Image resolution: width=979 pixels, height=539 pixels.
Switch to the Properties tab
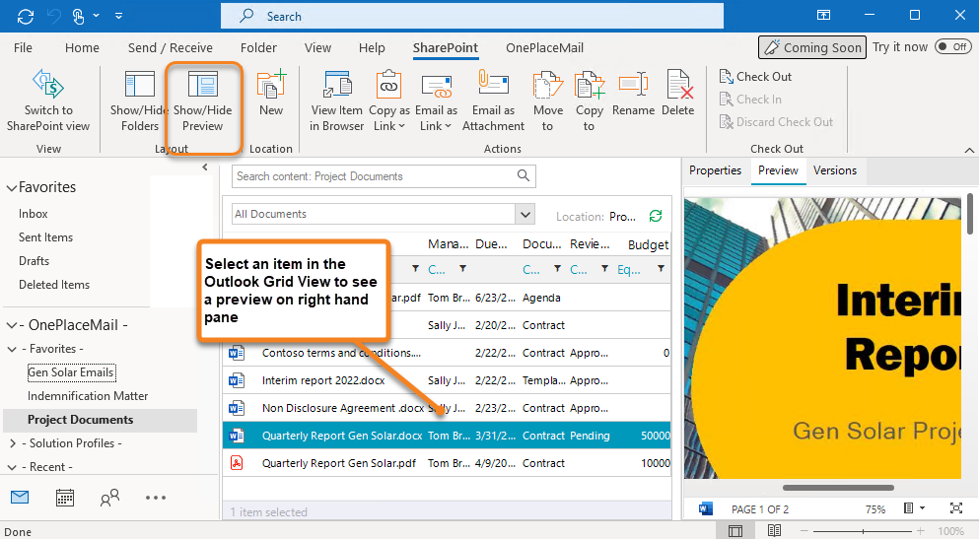coord(715,170)
